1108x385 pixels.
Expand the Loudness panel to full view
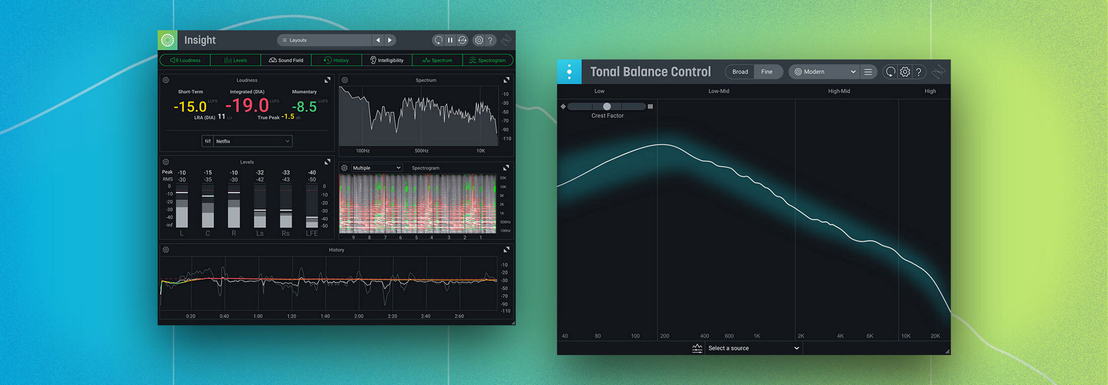click(327, 80)
